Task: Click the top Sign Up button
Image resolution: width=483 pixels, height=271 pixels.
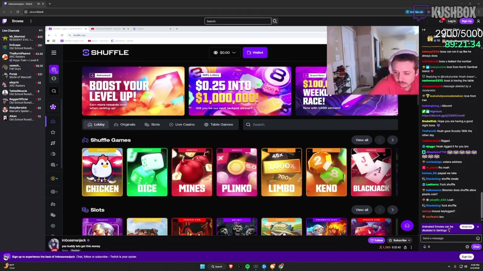Action: 466,21
